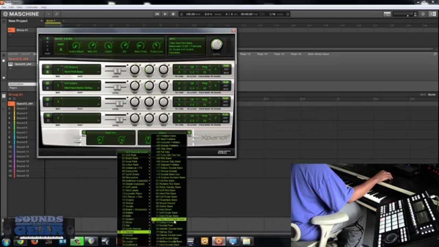Open the empty part C patch selector
The image size is (439, 247).
[x=82, y=102]
